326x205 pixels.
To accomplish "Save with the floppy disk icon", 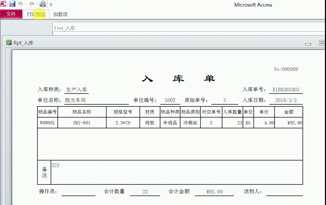I will click(12, 4).
